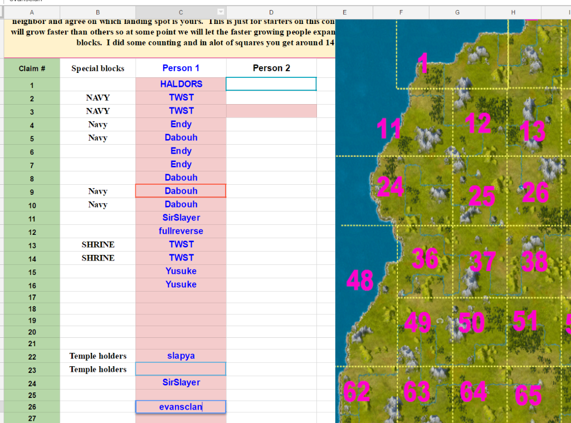Select the fullreverse cell
The height and width of the screenshot is (423, 571).
[x=180, y=231]
